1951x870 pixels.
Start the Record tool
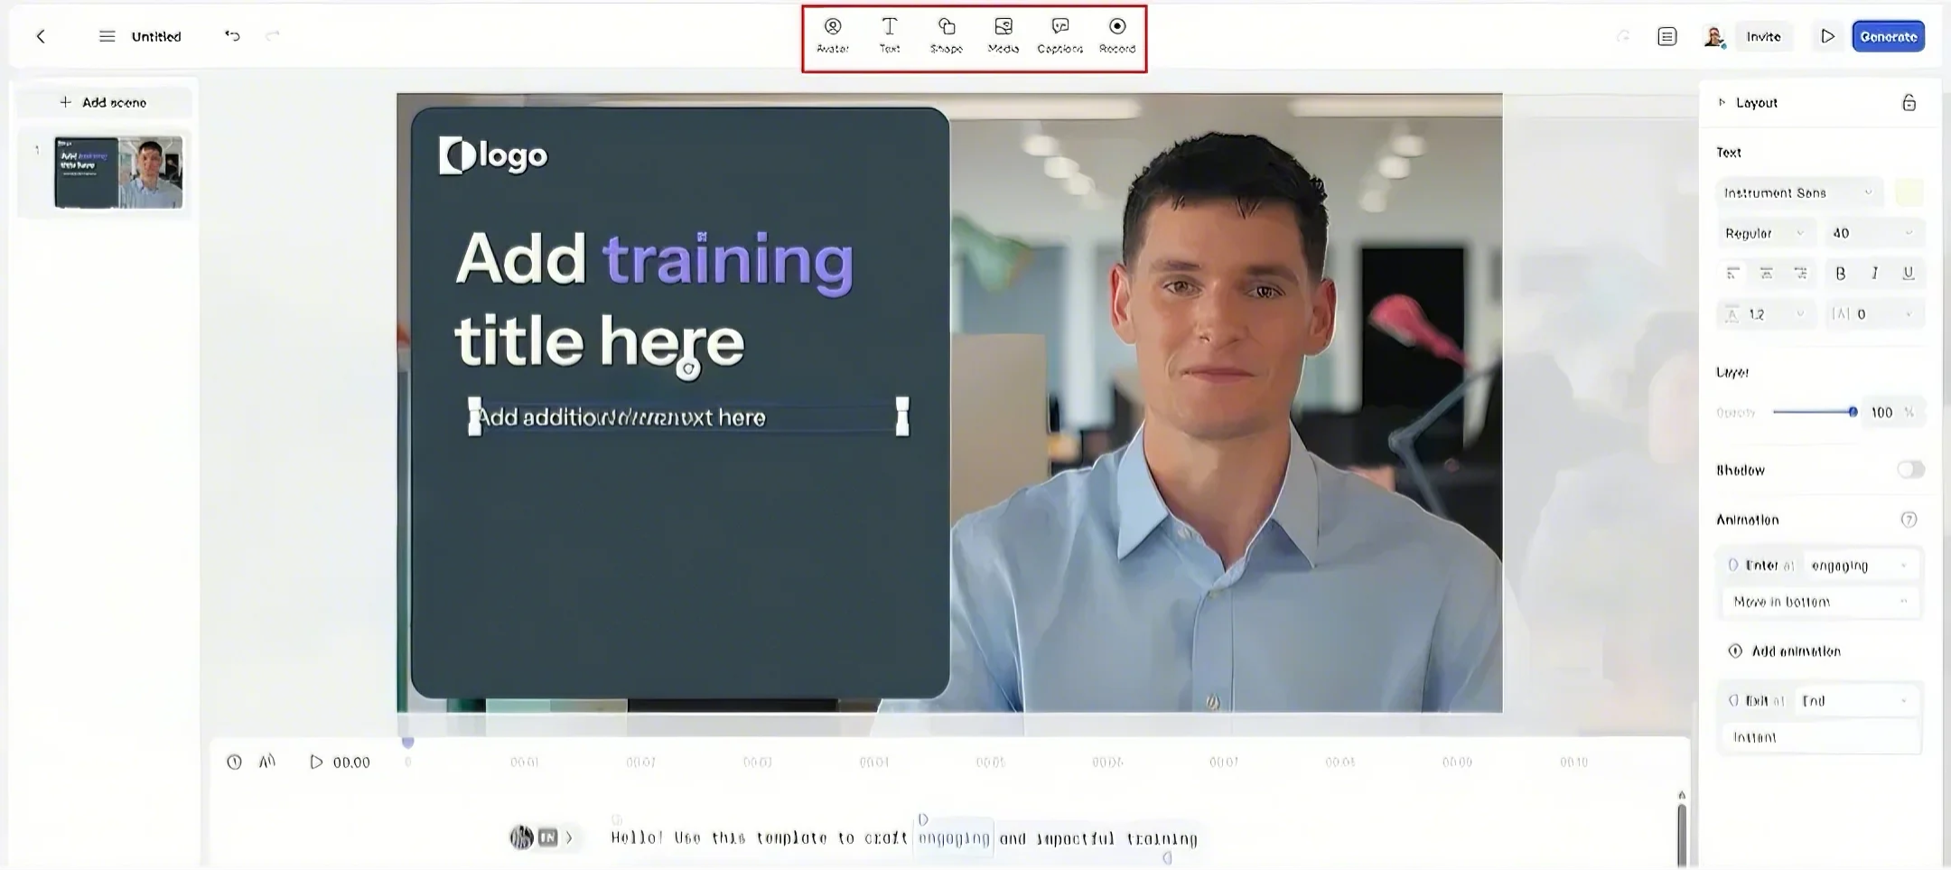coord(1117,36)
